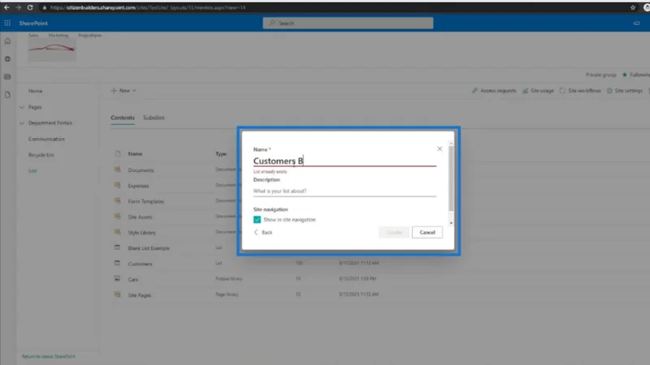650x365 pixels.
Task: Click the browser address bar URL
Action: [x=148, y=7]
